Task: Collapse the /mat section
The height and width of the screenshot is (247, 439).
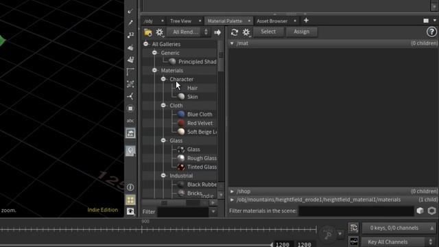Action: [x=232, y=43]
